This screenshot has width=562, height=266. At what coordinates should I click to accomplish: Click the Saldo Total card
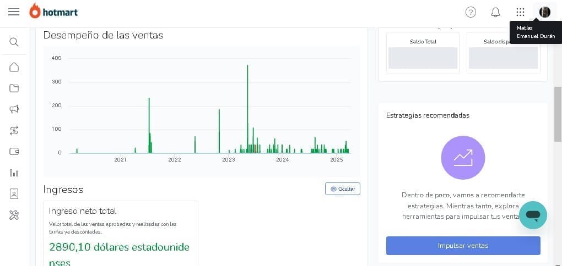(x=423, y=53)
